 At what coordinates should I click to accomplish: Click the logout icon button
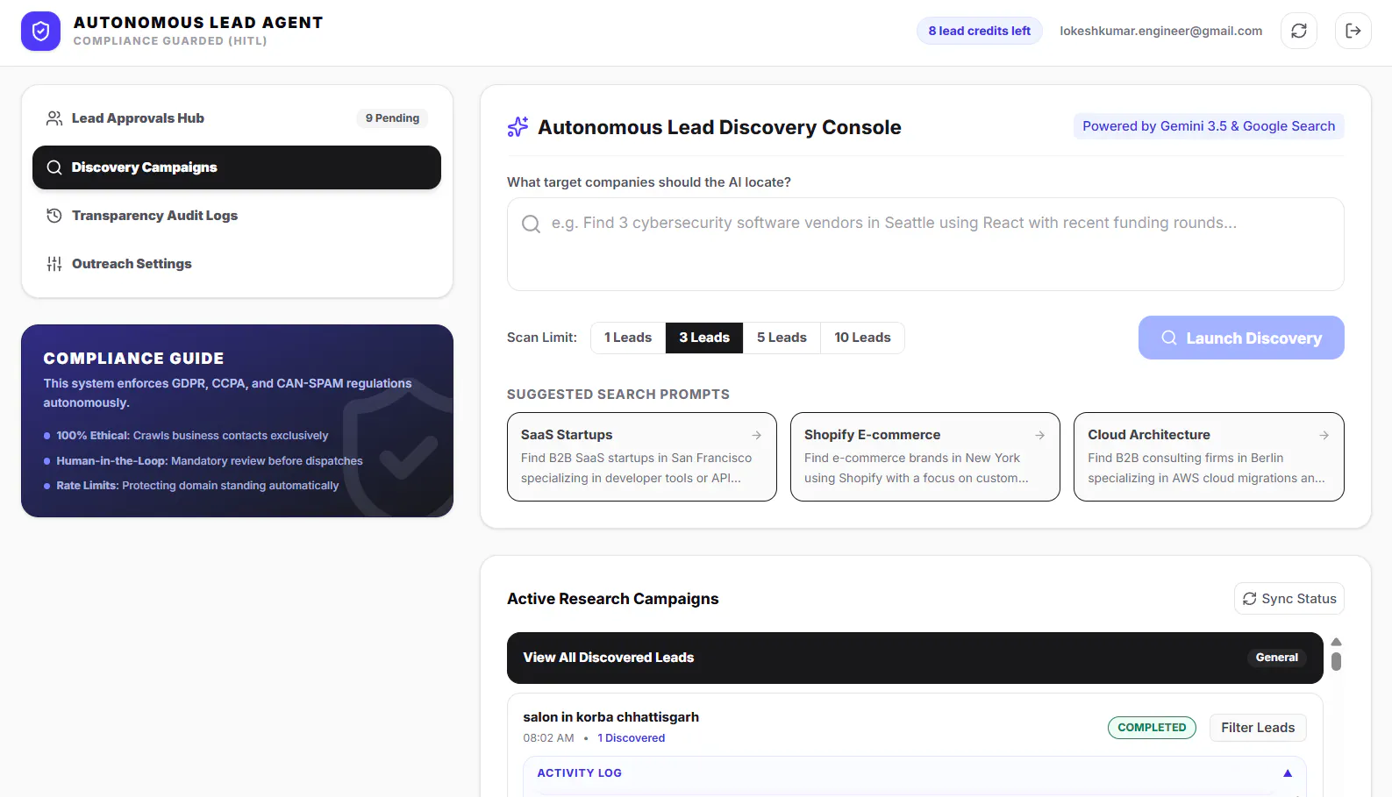[1353, 31]
